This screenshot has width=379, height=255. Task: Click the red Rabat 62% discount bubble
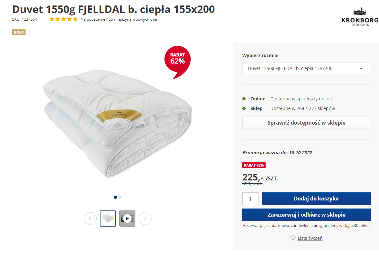[177, 60]
